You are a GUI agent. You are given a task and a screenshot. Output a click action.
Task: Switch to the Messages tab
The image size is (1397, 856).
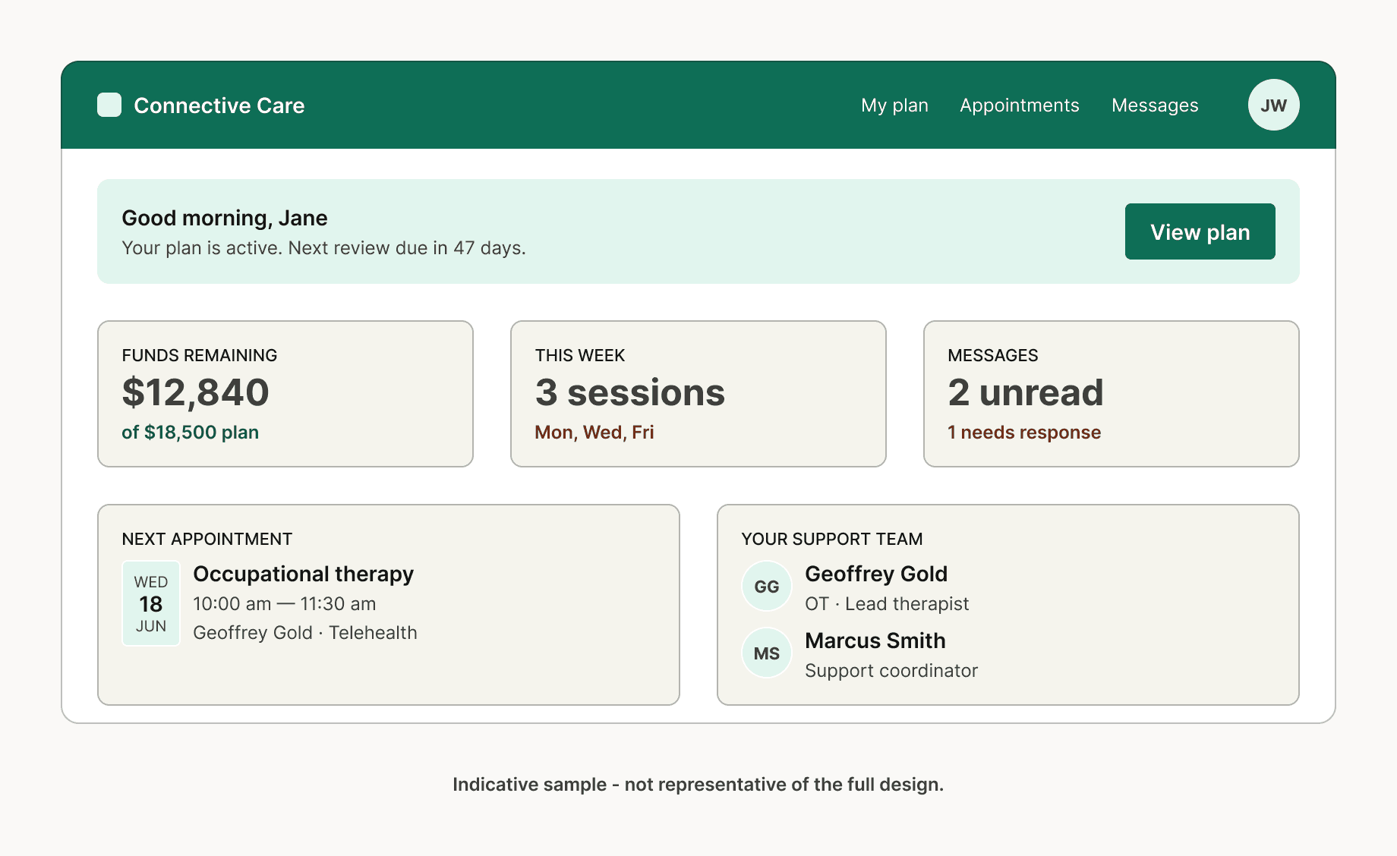click(1154, 105)
